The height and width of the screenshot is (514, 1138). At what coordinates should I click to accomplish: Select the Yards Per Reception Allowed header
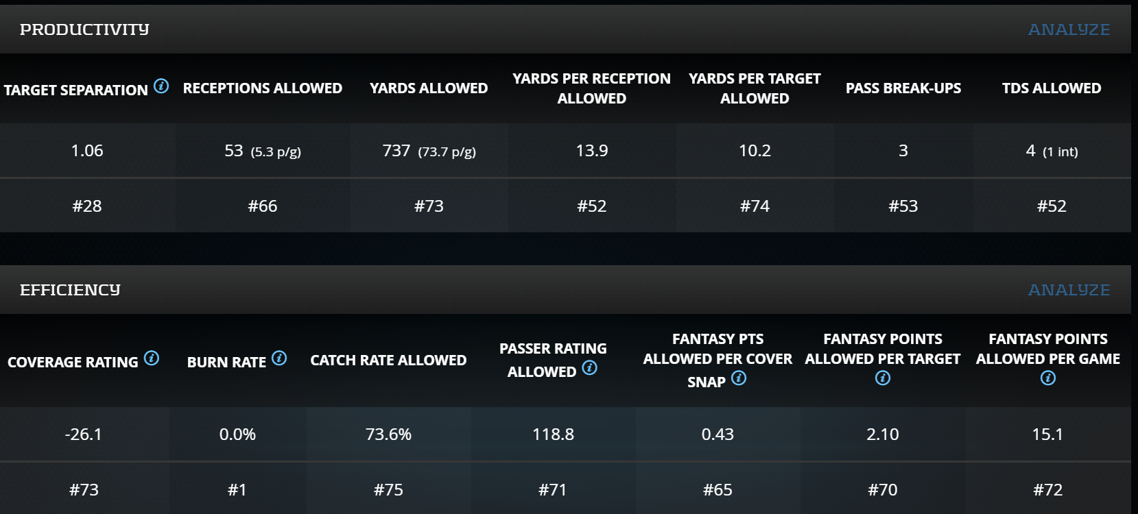[x=591, y=88]
